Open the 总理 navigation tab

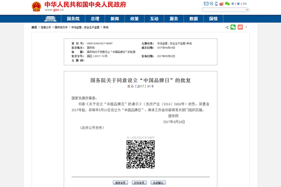95,19
